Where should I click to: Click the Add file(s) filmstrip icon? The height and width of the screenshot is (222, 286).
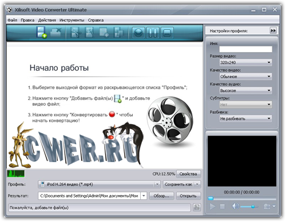pos(41,32)
